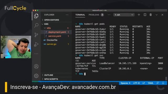Expand the Open Editors section
This screenshot has width=168, height=94.
point(56,20)
